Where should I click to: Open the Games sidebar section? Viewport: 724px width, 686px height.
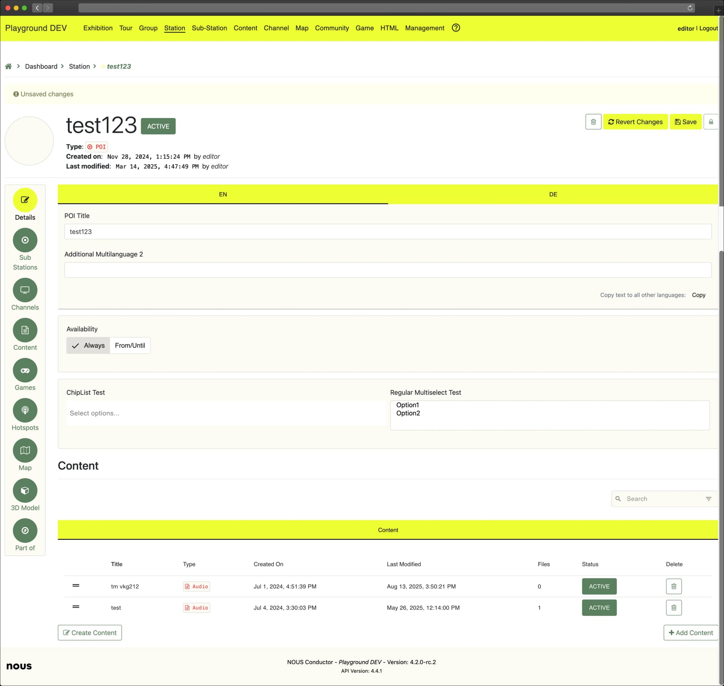point(25,374)
